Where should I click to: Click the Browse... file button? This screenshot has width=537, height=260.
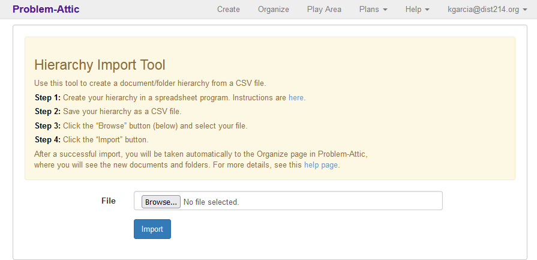tap(161, 202)
